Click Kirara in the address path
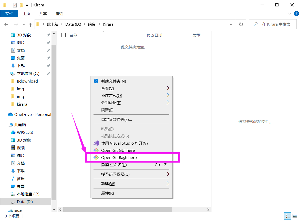 [108, 24]
